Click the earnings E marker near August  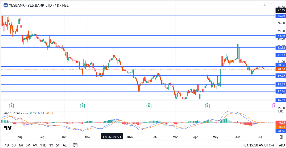click(11, 106)
